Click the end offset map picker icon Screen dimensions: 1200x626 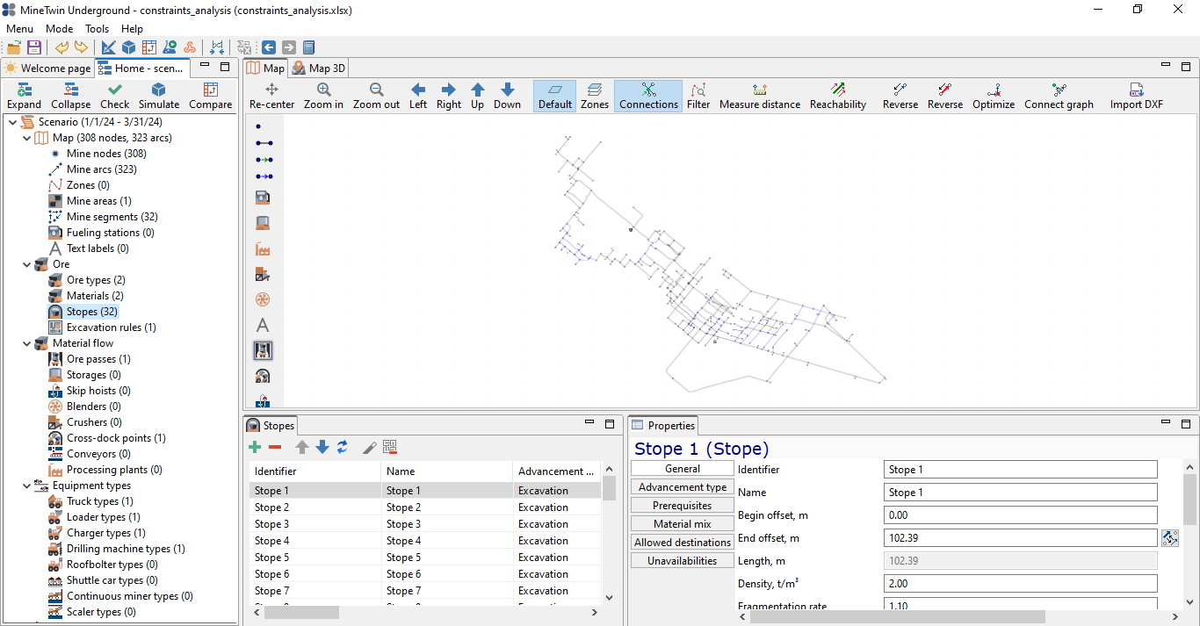[x=1169, y=538]
